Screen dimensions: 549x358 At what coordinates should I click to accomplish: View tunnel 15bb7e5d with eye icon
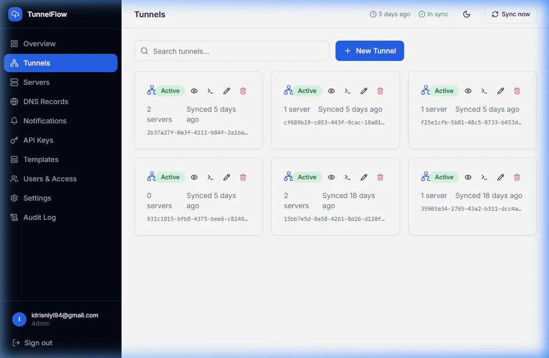pyautogui.click(x=331, y=177)
